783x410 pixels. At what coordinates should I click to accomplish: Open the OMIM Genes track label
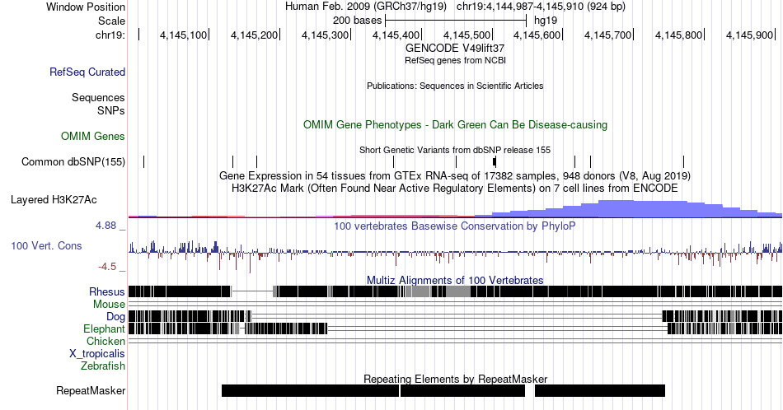(93, 136)
